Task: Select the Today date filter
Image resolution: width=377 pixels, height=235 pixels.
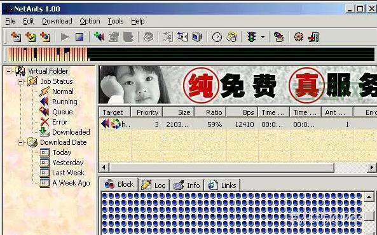Action: pos(62,152)
